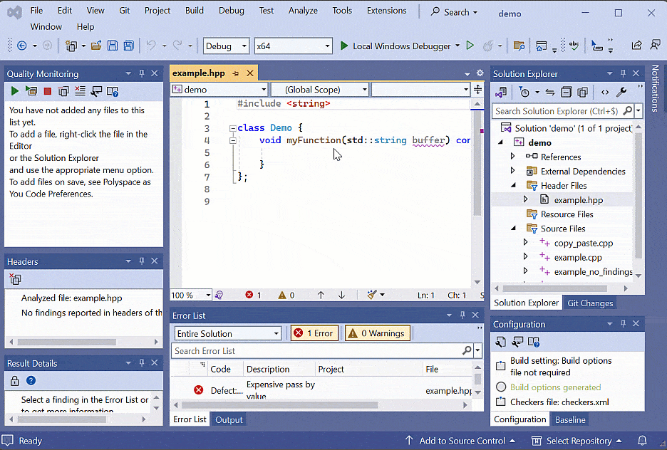Viewport: 667px width, 450px height.
Task: Click Save All on the main toolbar
Action: click(x=128, y=45)
